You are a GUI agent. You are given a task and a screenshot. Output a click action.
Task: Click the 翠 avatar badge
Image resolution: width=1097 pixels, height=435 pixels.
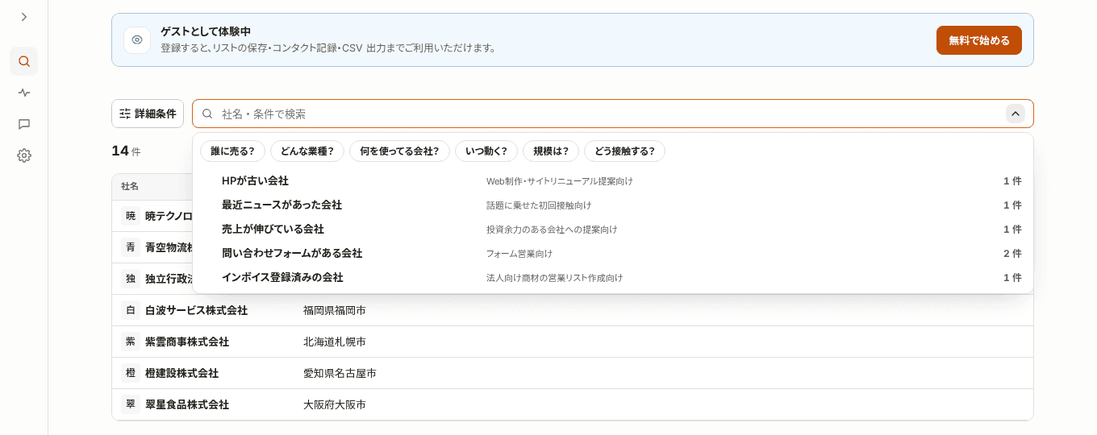(x=131, y=404)
